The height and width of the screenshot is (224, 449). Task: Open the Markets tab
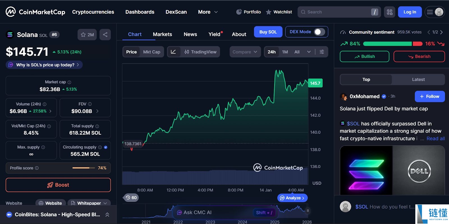(x=162, y=34)
